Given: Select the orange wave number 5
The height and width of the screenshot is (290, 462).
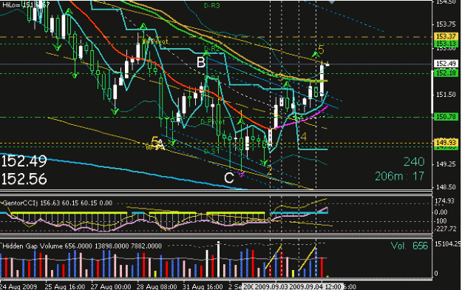Looking at the screenshot, I should coord(321,50).
